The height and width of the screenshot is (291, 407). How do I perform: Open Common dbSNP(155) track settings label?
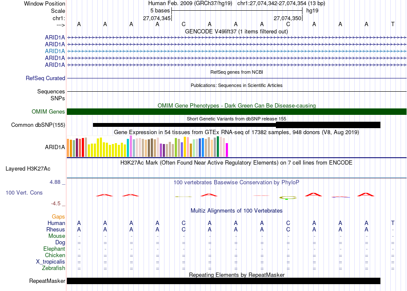click(x=38, y=125)
